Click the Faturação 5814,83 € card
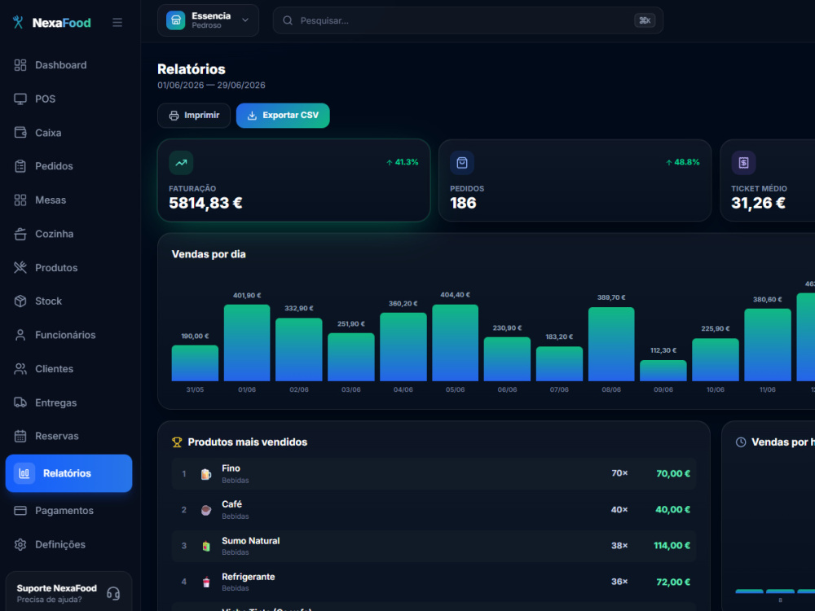The width and height of the screenshot is (815, 611). (x=293, y=180)
